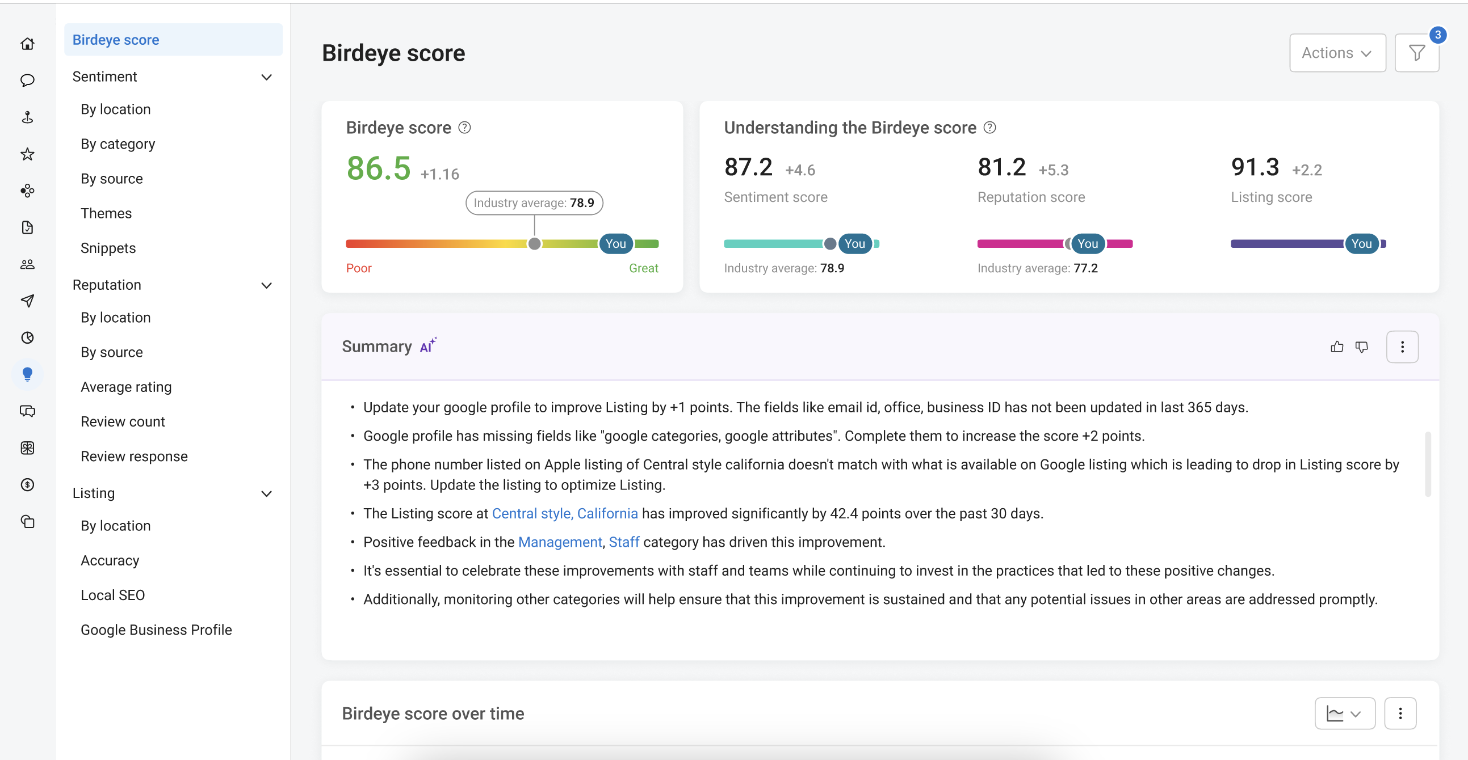
Task: Open chart type dropdown for score over time
Action: coord(1344,713)
